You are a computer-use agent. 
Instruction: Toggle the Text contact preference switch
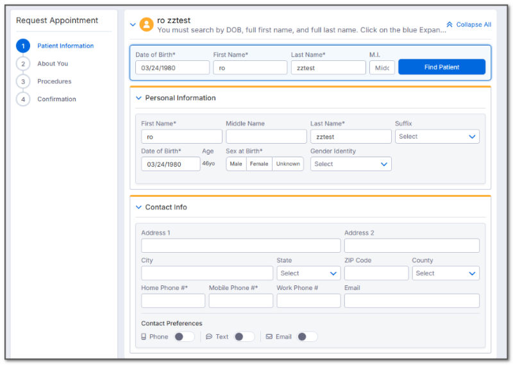click(244, 337)
